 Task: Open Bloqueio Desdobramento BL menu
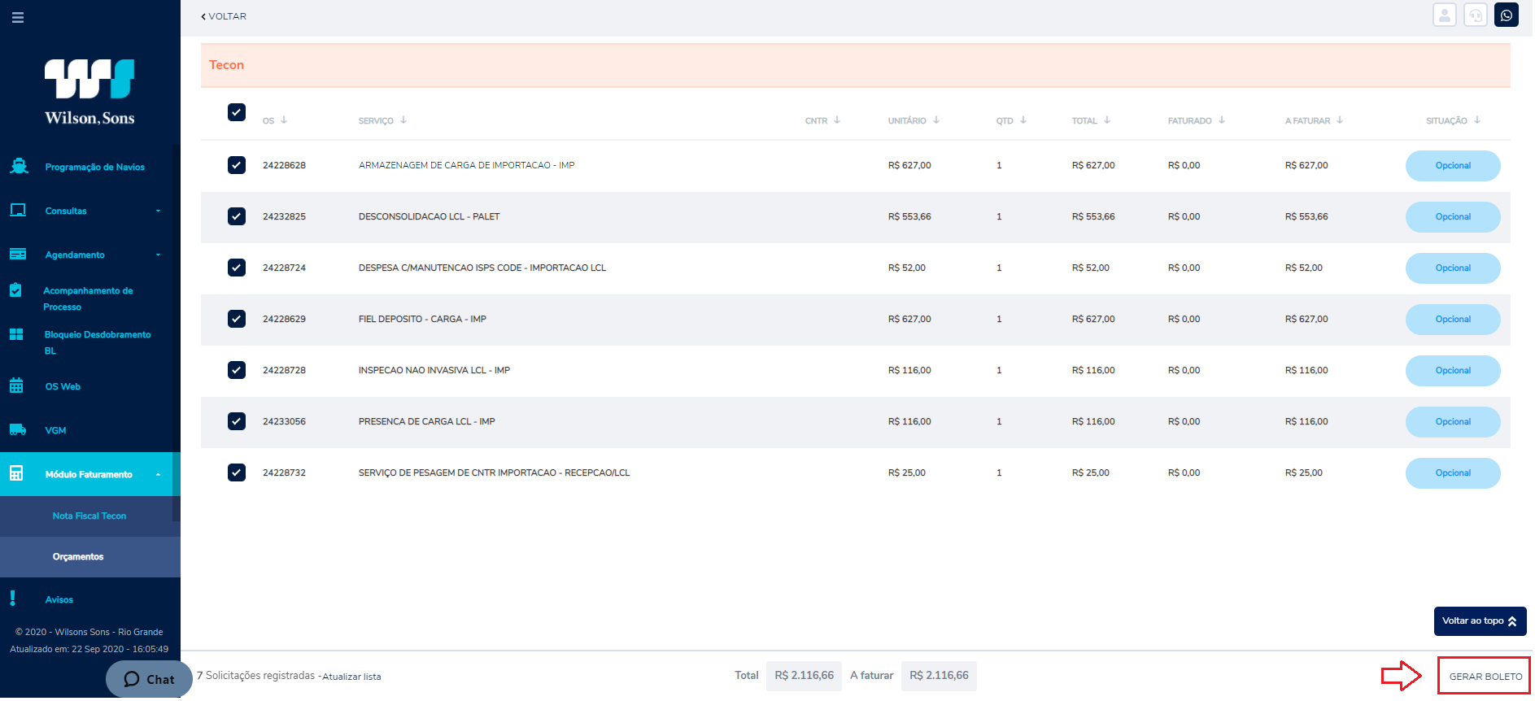(98, 342)
